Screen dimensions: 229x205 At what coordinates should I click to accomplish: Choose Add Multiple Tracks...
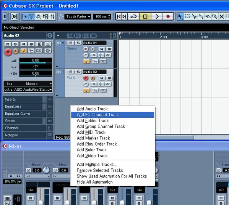113,164
